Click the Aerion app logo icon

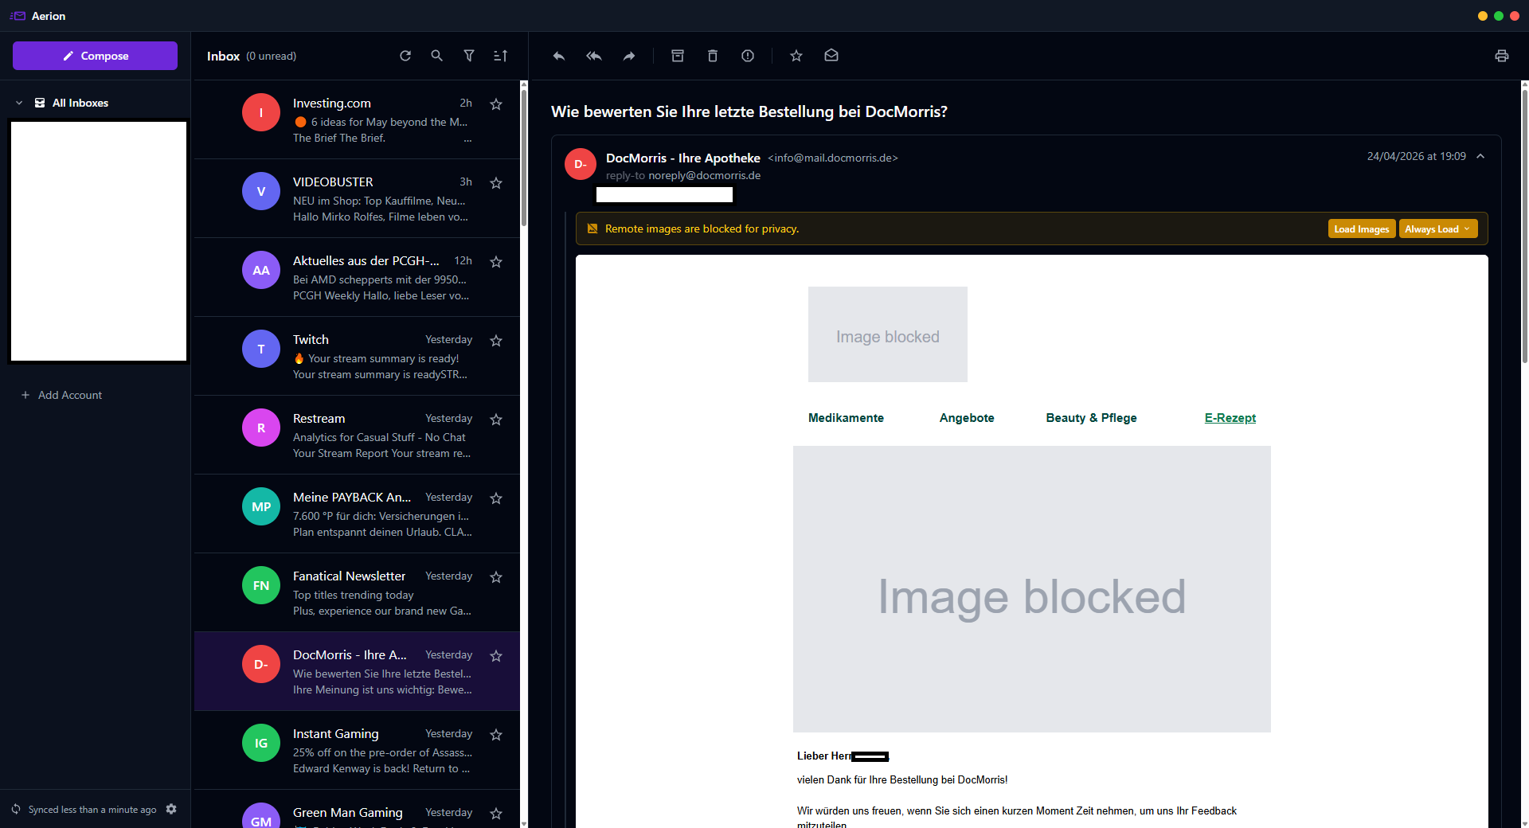tap(18, 16)
